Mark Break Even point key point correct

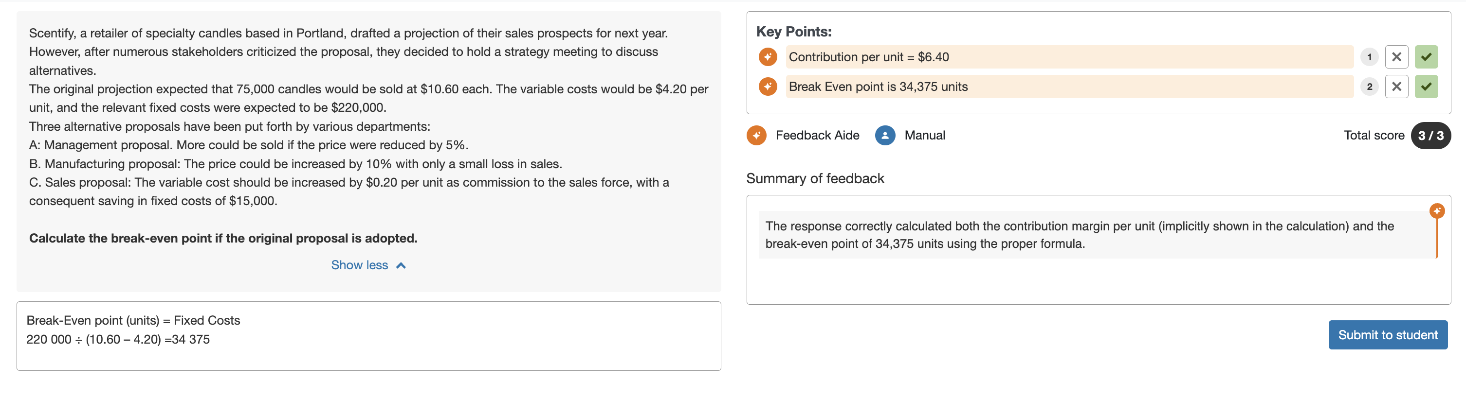click(1426, 87)
